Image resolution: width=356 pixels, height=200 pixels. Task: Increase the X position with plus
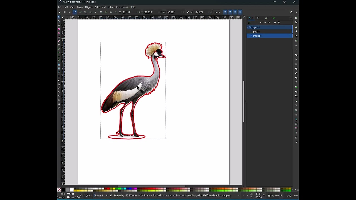click(139, 12)
